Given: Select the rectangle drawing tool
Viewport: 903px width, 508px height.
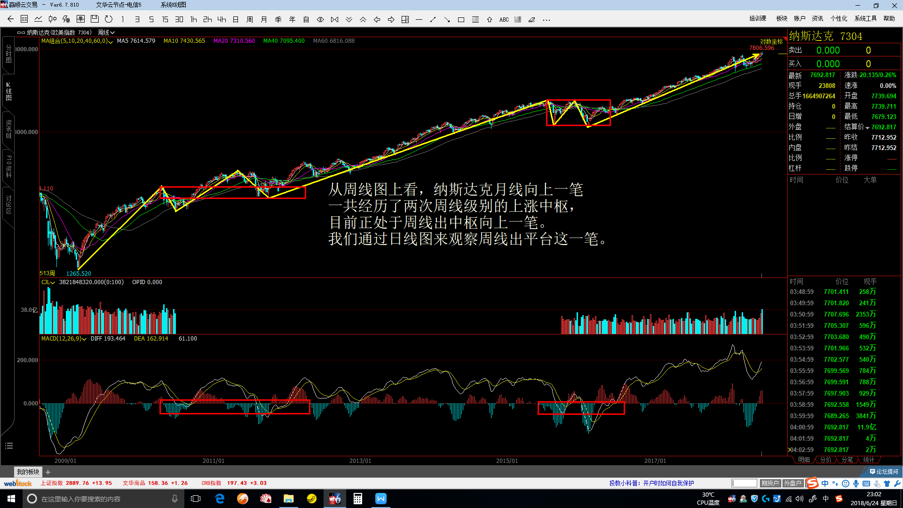Looking at the screenshot, I should pyautogui.click(x=461, y=19).
